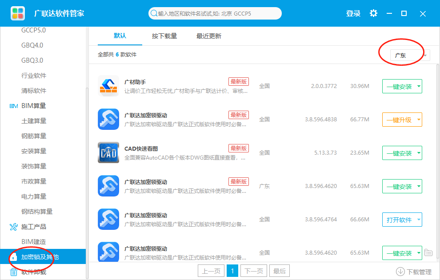Select GBQ4.0 in the sidebar
The height and width of the screenshot is (280, 440).
(32, 45)
